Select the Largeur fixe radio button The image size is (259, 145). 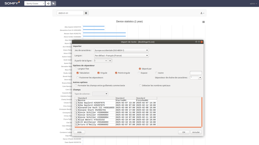(76, 69)
